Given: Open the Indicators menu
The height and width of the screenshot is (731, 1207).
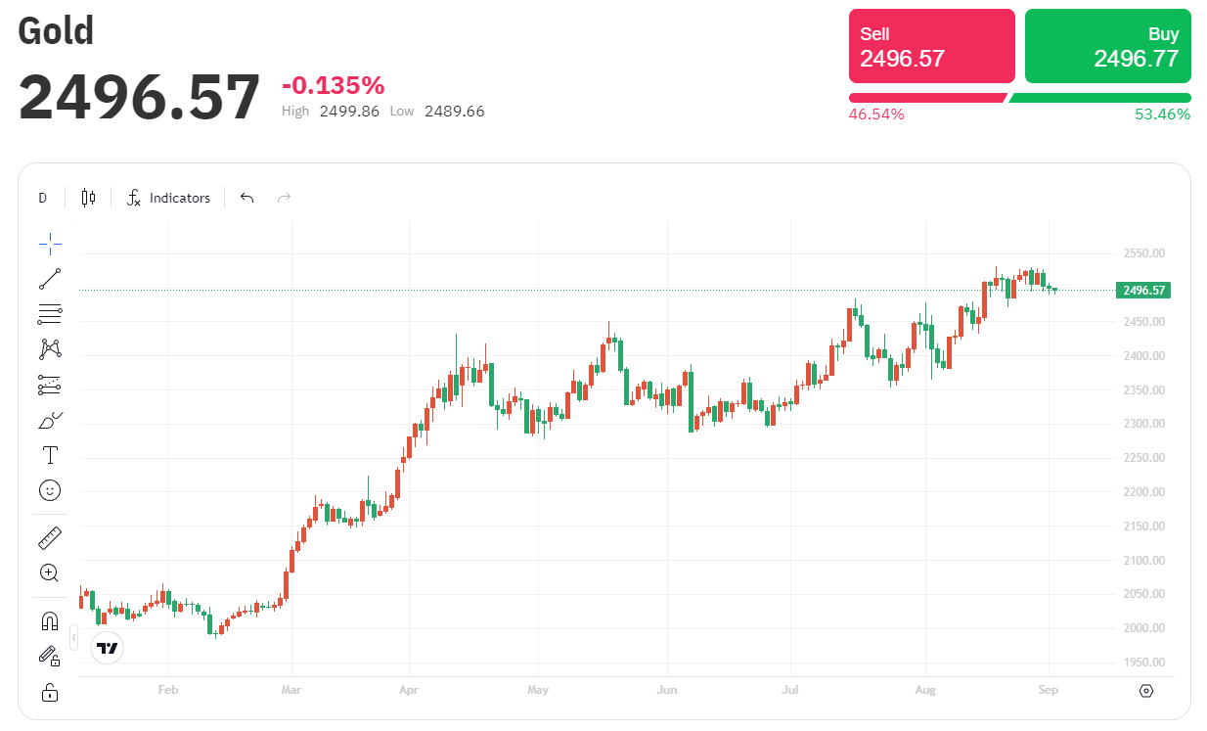Looking at the screenshot, I should pyautogui.click(x=168, y=198).
